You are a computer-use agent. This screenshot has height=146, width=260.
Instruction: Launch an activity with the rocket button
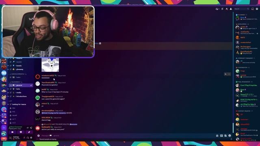(x=29, y=132)
